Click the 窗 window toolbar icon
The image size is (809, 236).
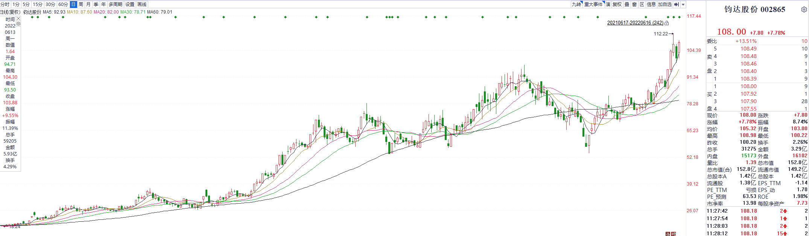634,5
